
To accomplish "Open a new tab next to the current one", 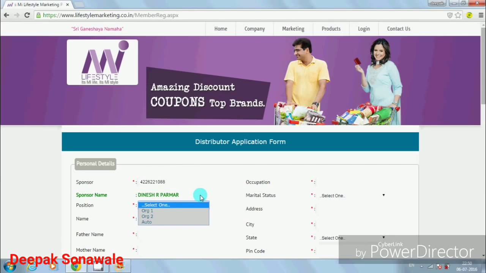I will click(79, 5).
